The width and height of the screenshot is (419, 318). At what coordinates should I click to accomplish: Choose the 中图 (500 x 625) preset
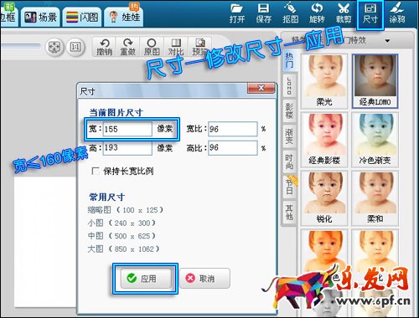click(x=122, y=236)
